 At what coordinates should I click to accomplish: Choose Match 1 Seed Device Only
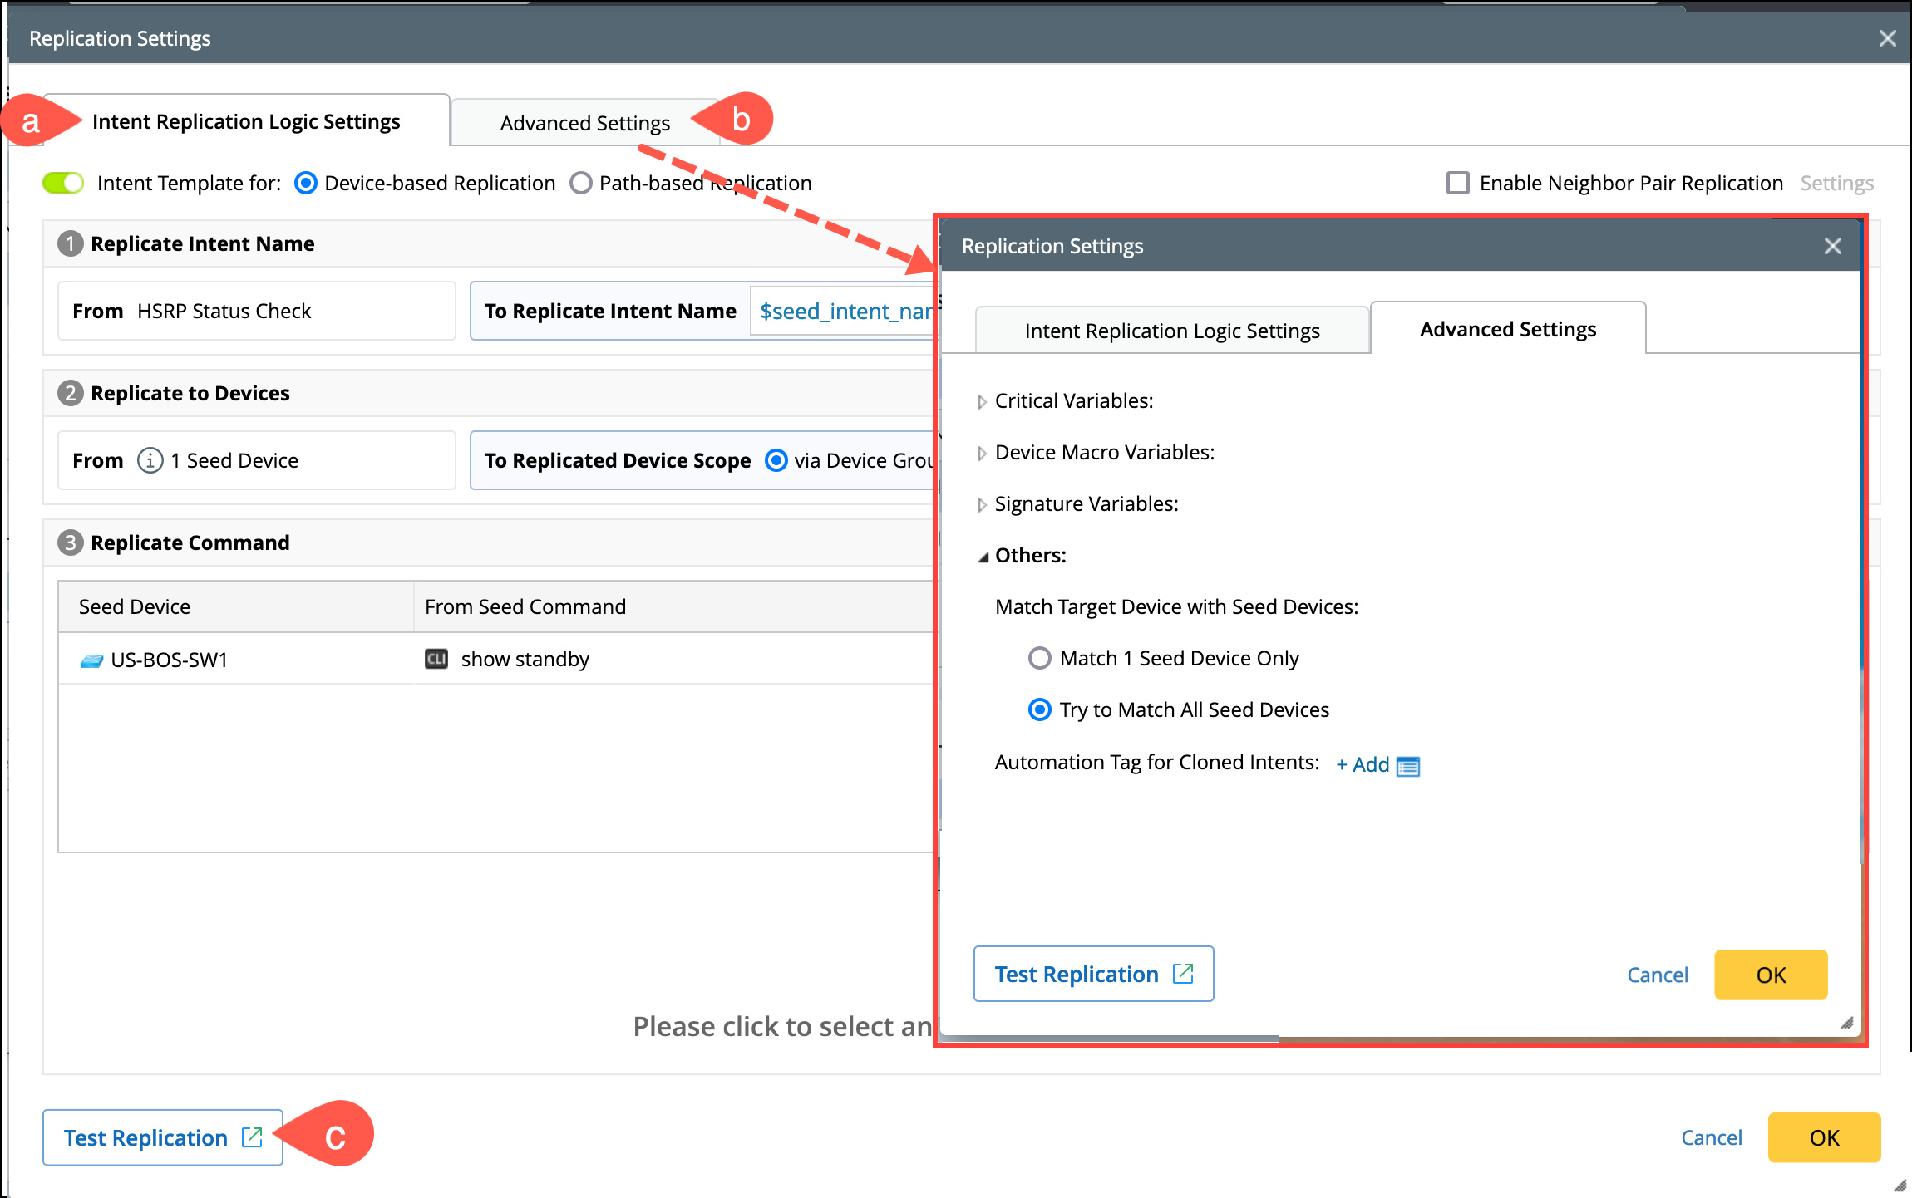(x=1039, y=658)
